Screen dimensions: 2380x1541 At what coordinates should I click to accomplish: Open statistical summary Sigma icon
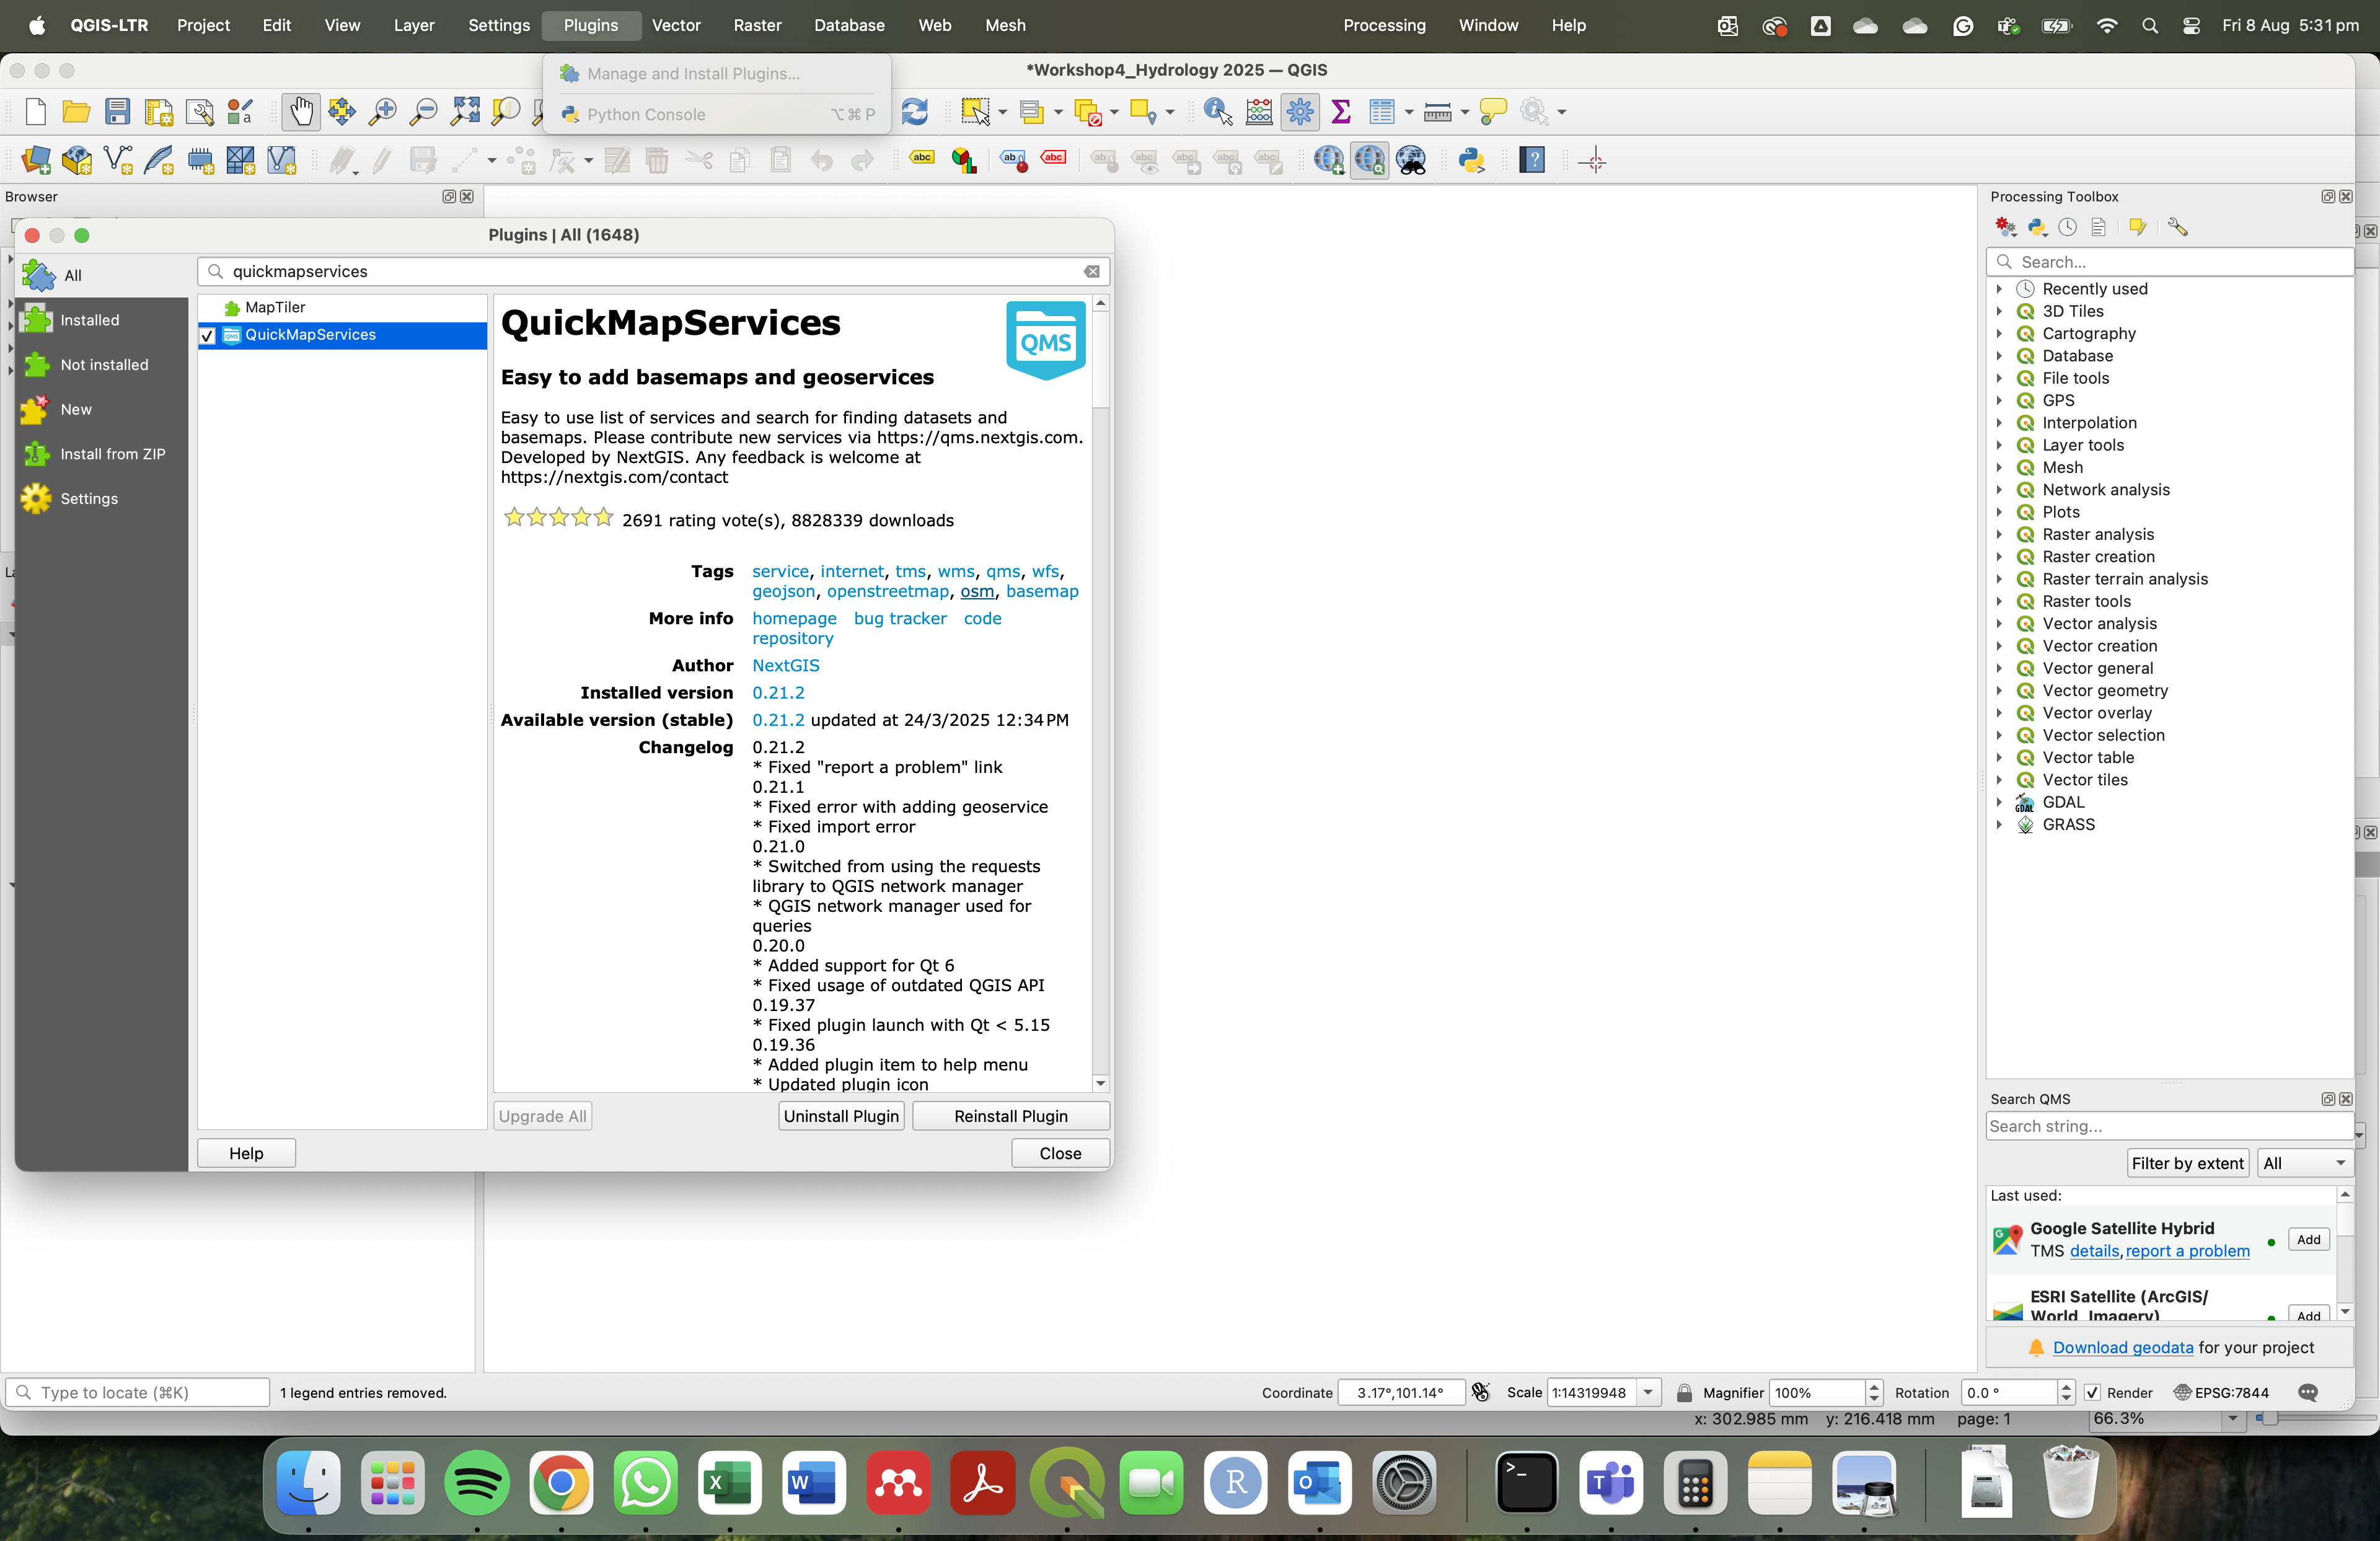[1341, 112]
